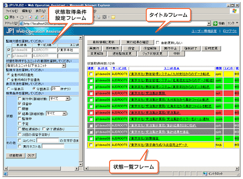Click the IE page icon in the status bar
The width and height of the screenshot is (243, 179).
pyautogui.click(x=5, y=174)
